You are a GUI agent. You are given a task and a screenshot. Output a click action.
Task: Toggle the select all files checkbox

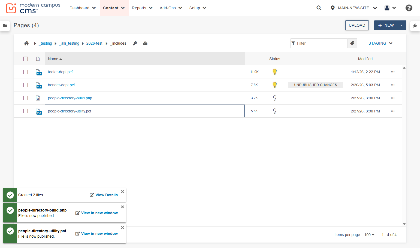click(x=26, y=59)
